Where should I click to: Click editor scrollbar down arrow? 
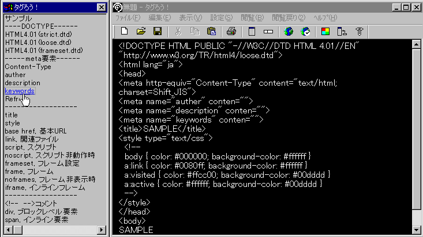(416, 230)
